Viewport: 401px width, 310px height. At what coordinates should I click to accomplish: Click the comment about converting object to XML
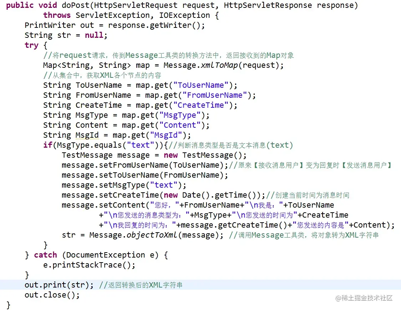304,235
